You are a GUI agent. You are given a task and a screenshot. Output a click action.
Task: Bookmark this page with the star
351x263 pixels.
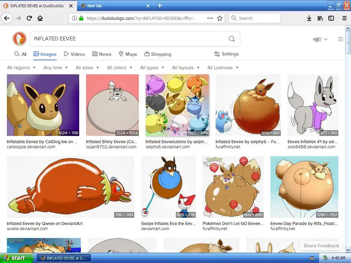tap(220, 18)
